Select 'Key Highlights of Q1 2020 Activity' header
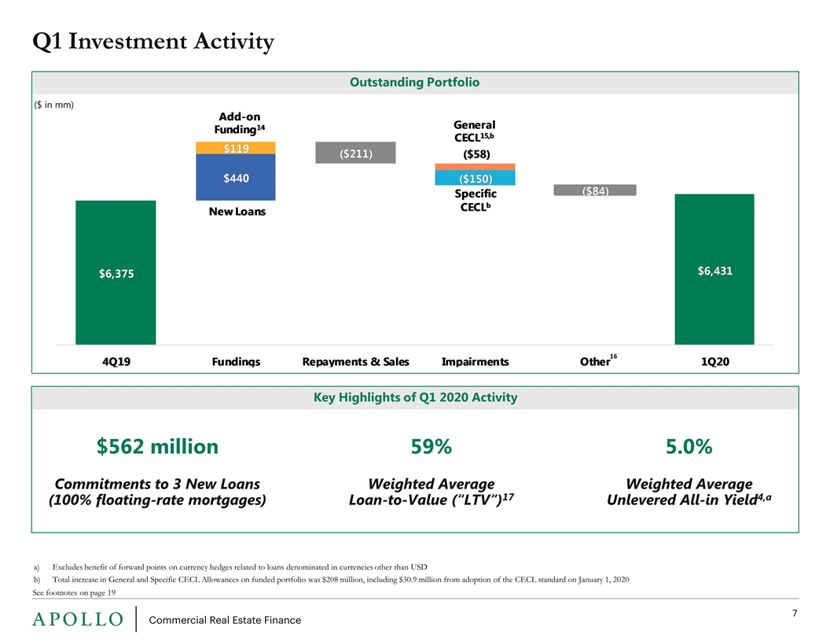Screen dimensions: 830x642 [x=415, y=397]
